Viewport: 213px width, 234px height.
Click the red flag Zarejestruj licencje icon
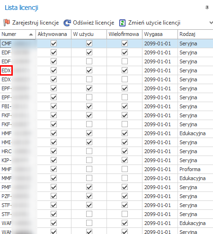point(7,23)
